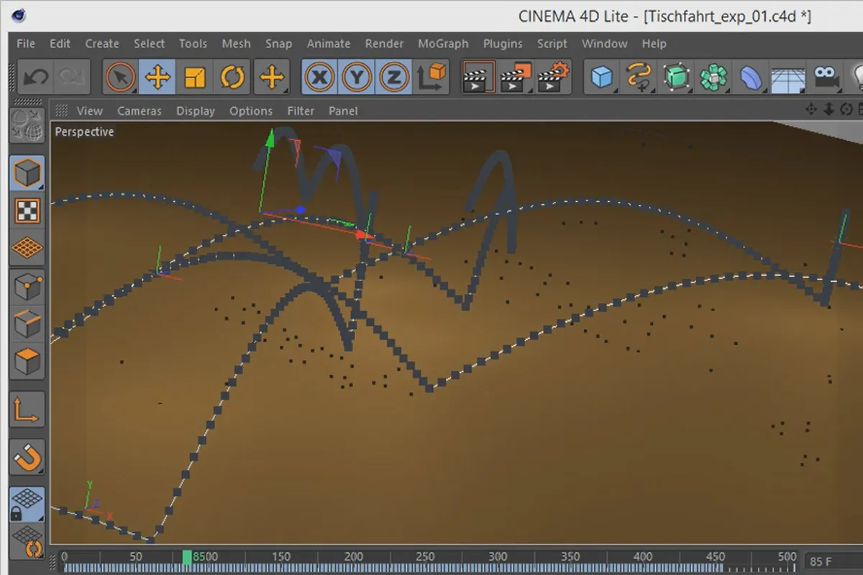Switch to Edges mode
Screen dimensions: 863x575
coord(27,324)
